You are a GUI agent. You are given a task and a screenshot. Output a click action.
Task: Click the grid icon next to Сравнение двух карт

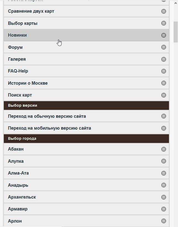tap(164, 11)
